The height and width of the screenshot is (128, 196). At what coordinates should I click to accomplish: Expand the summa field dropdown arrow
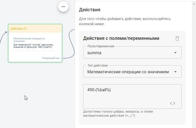175,53
